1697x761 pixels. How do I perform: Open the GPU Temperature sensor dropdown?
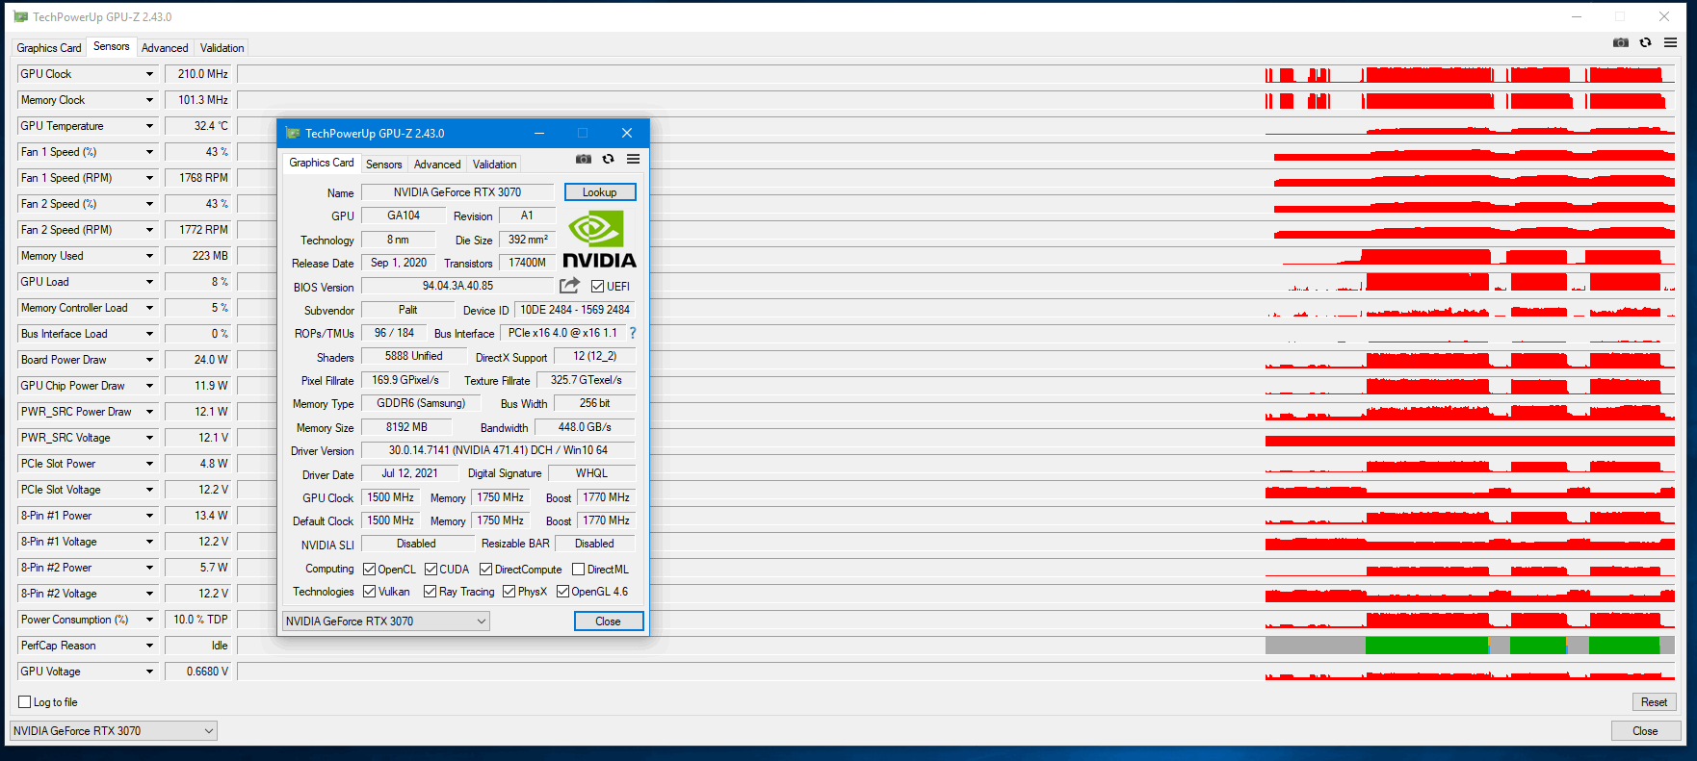pyautogui.click(x=149, y=126)
